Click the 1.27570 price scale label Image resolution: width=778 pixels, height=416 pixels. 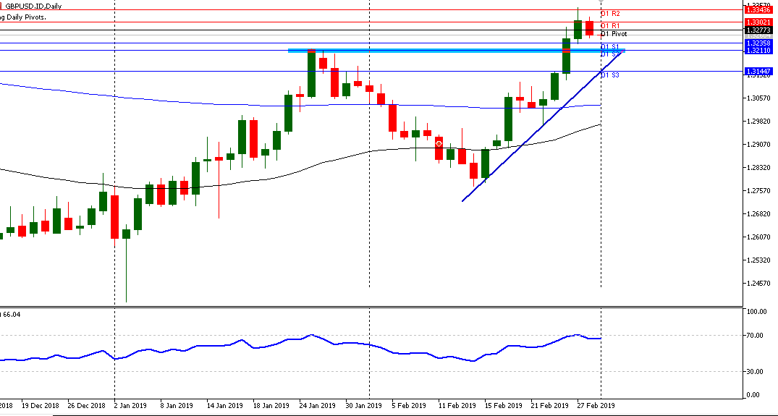pos(758,191)
